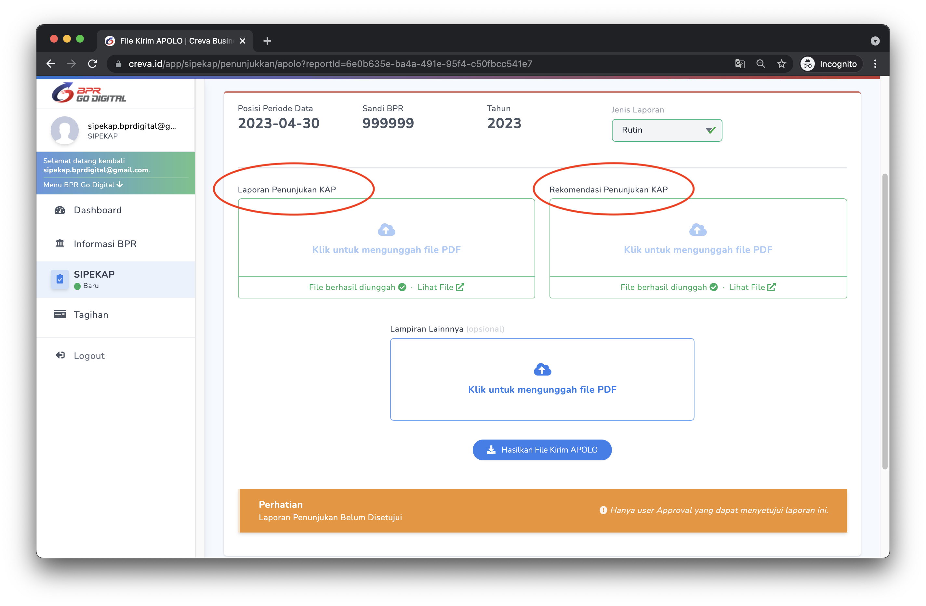
Task: Open the Tagihan menu item
Action: click(x=116, y=315)
